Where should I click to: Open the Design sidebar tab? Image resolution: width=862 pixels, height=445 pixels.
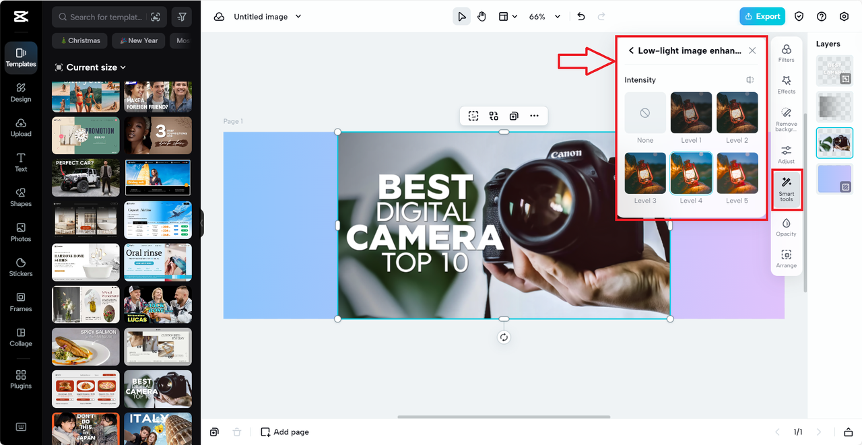[21, 92]
